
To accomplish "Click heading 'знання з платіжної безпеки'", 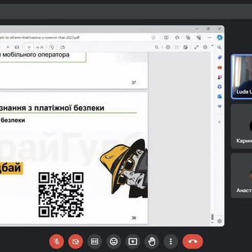I will [52, 108].
